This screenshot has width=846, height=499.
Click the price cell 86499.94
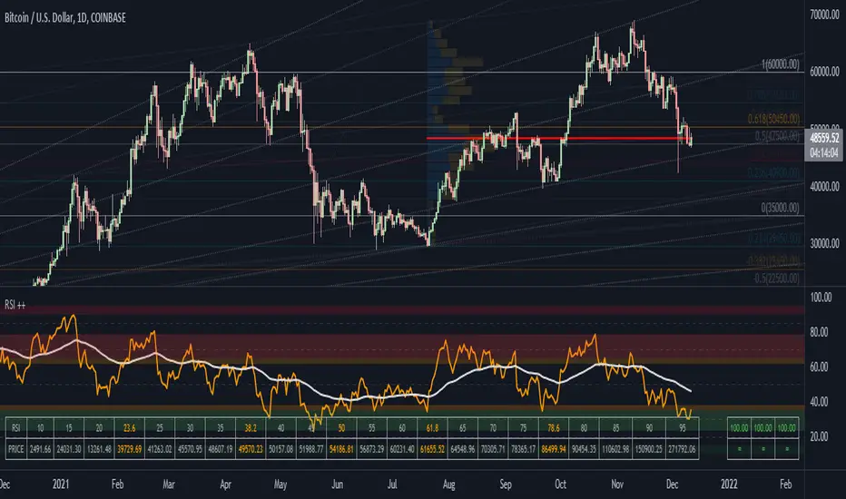pyautogui.click(x=554, y=449)
